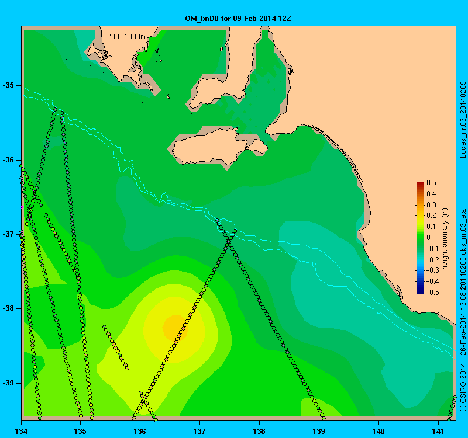468x438 pixels.
Task: Click the orange high-anomaly eddy core
Action: [175, 327]
